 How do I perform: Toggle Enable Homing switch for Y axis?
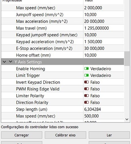point(86,69)
